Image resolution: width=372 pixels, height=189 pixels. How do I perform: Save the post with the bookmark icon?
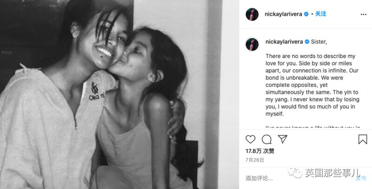(x=363, y=139)
